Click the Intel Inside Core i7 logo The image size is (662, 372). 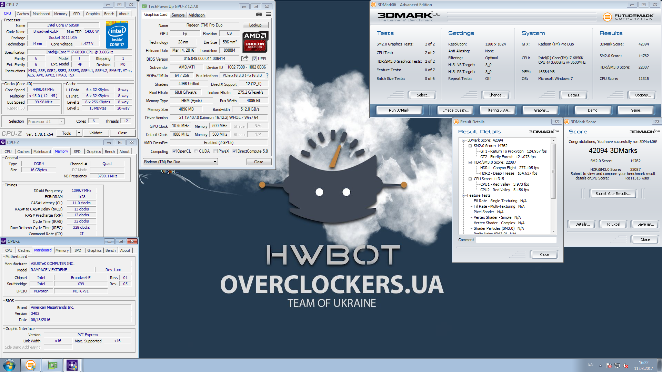pos(117,34)
